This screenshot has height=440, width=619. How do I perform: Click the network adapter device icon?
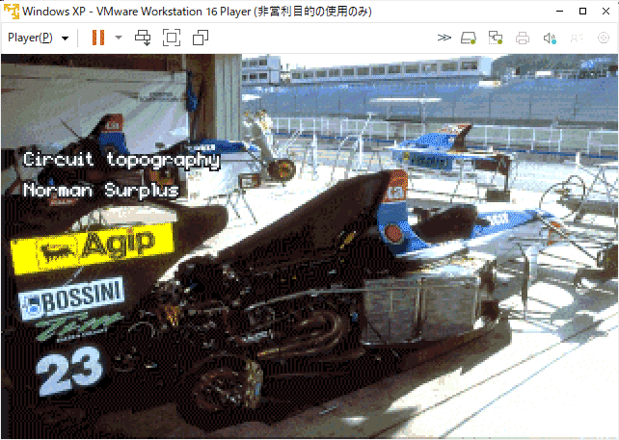click(496, 38)
